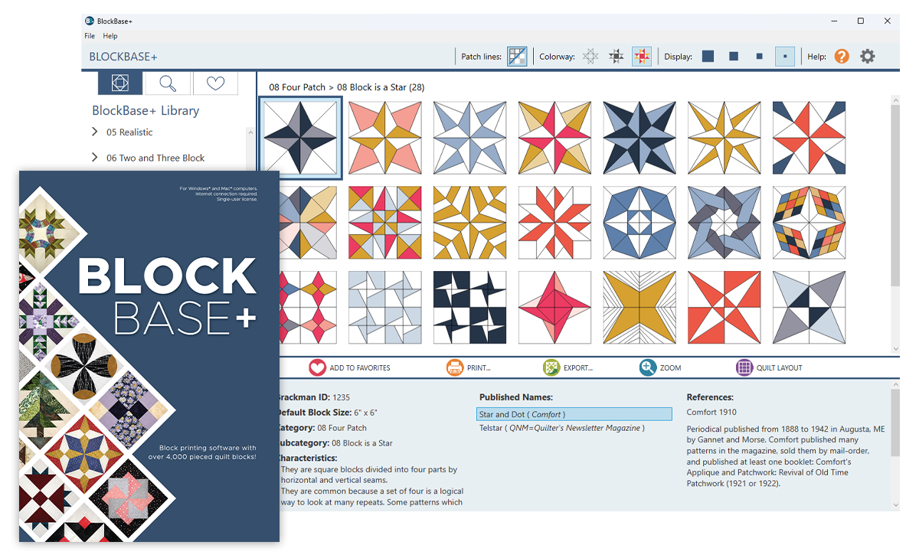The image size is (919, 555).
Task: Open the Help menu
Action: coord(110,36)
